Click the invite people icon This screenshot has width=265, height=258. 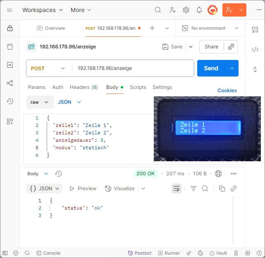[172, 10]
